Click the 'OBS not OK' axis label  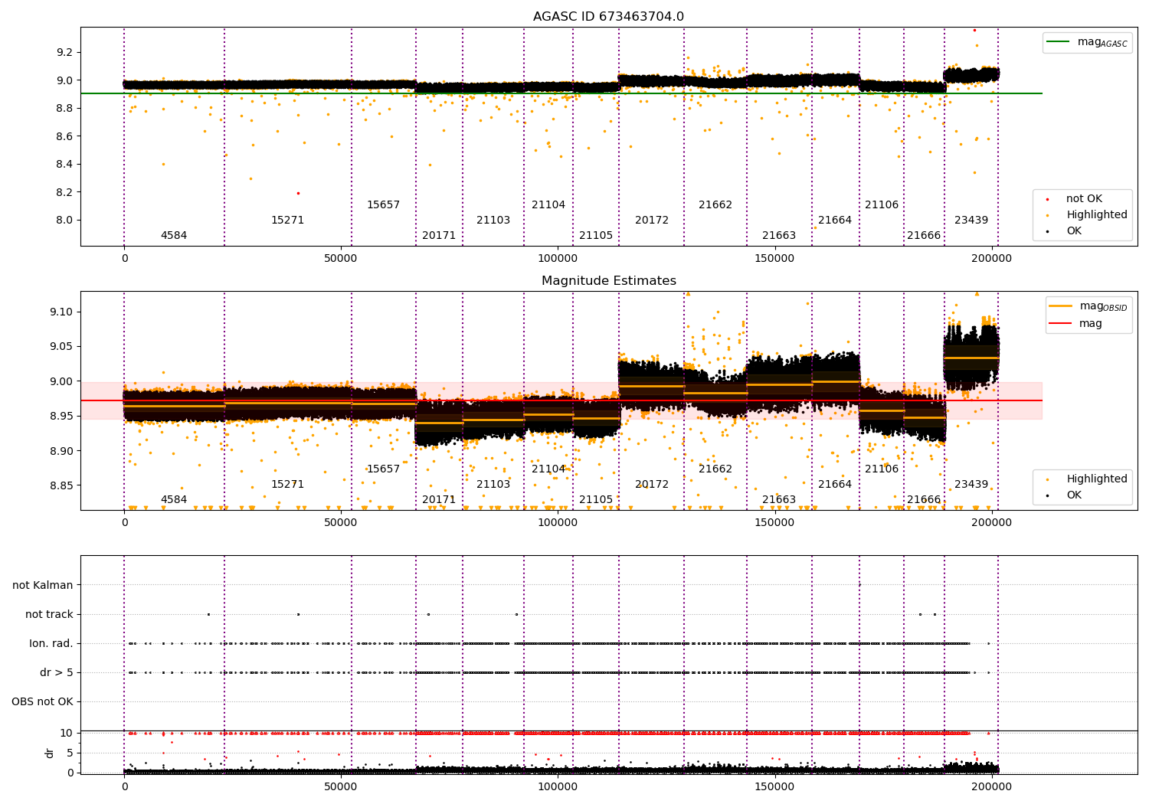coord(42,701)
